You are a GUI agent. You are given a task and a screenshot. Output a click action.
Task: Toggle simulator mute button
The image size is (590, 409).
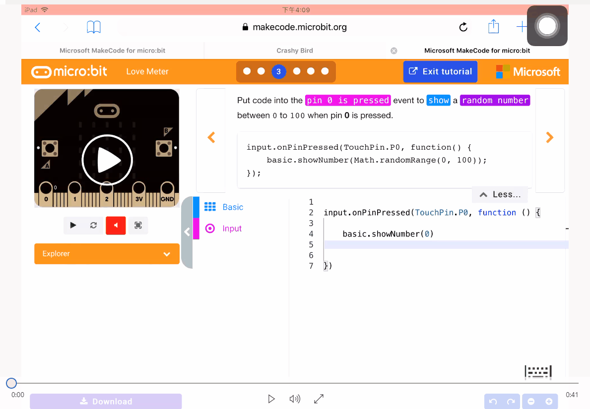(x=116, y=225)
